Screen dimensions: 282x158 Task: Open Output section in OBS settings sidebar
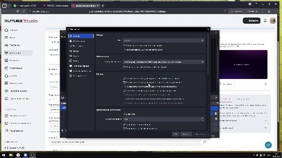[x=81, y=51]
